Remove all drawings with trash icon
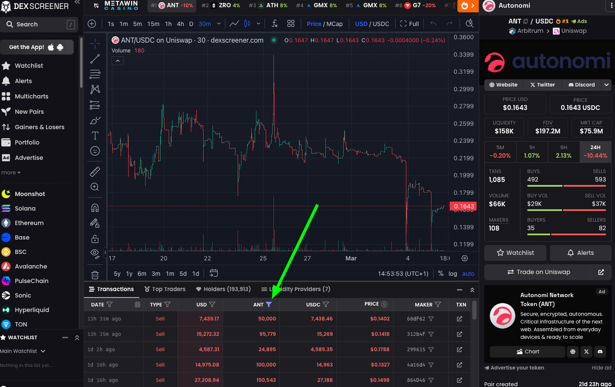This screenshot has height=387, width=615. [95, 275]
